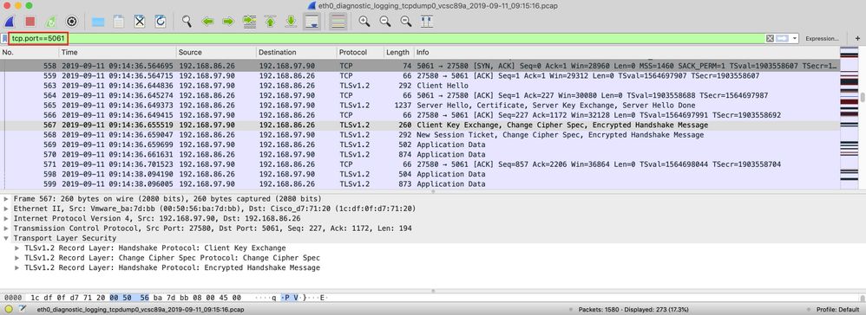
Task: Sort by the Time column header
Action: tap(118, 52)
